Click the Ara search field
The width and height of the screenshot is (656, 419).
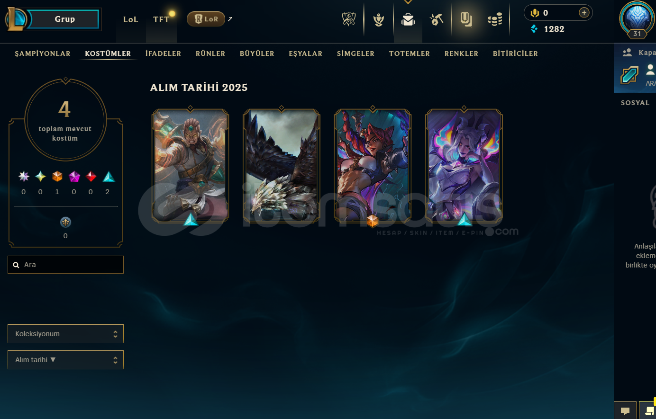[65, 265]
